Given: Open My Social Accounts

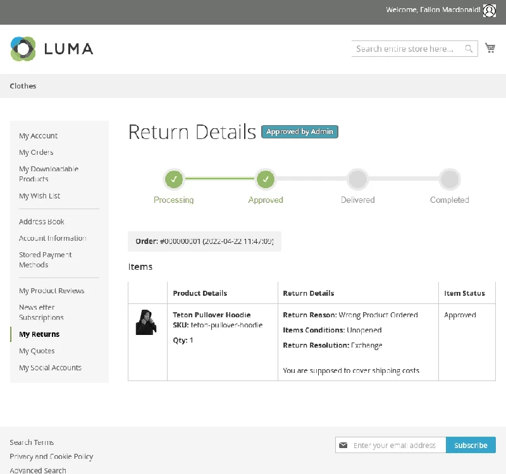Looking at the screenshot, I should click(50, 368).
